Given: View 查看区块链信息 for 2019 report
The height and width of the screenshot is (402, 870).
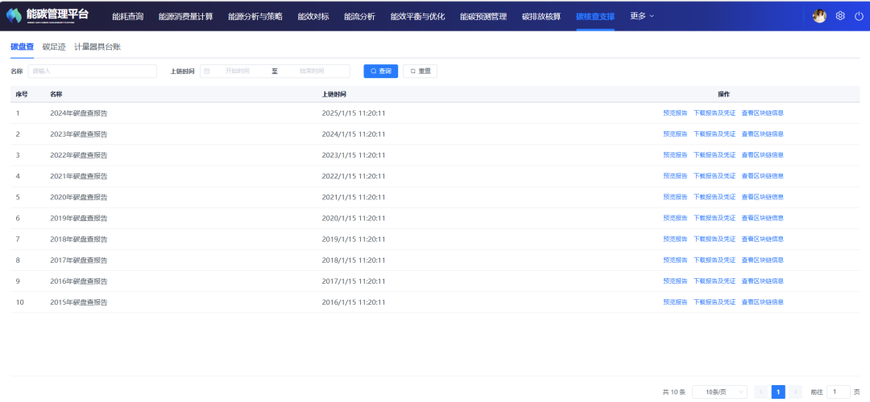Looking at the screenshot, I should 763,218.
